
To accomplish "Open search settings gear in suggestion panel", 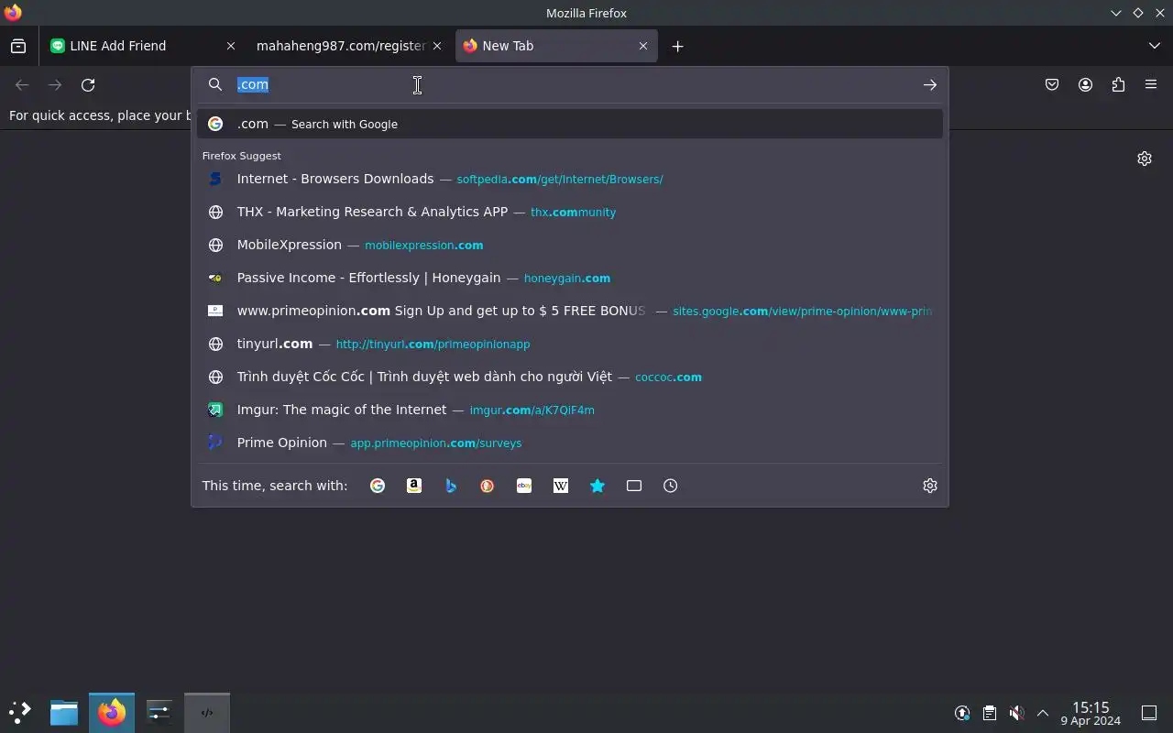I will point(930,486).
